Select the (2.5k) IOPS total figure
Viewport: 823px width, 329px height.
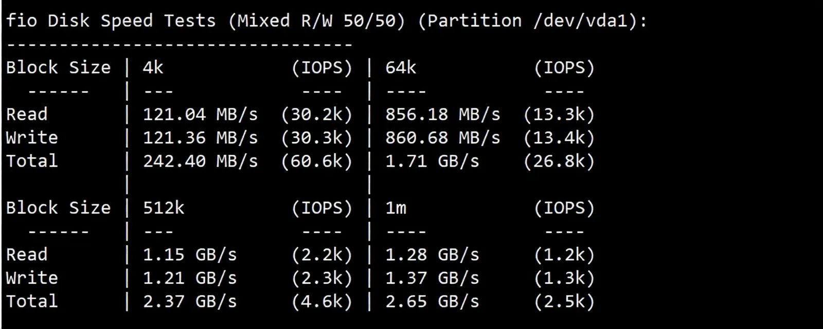[x=564, y=302]
